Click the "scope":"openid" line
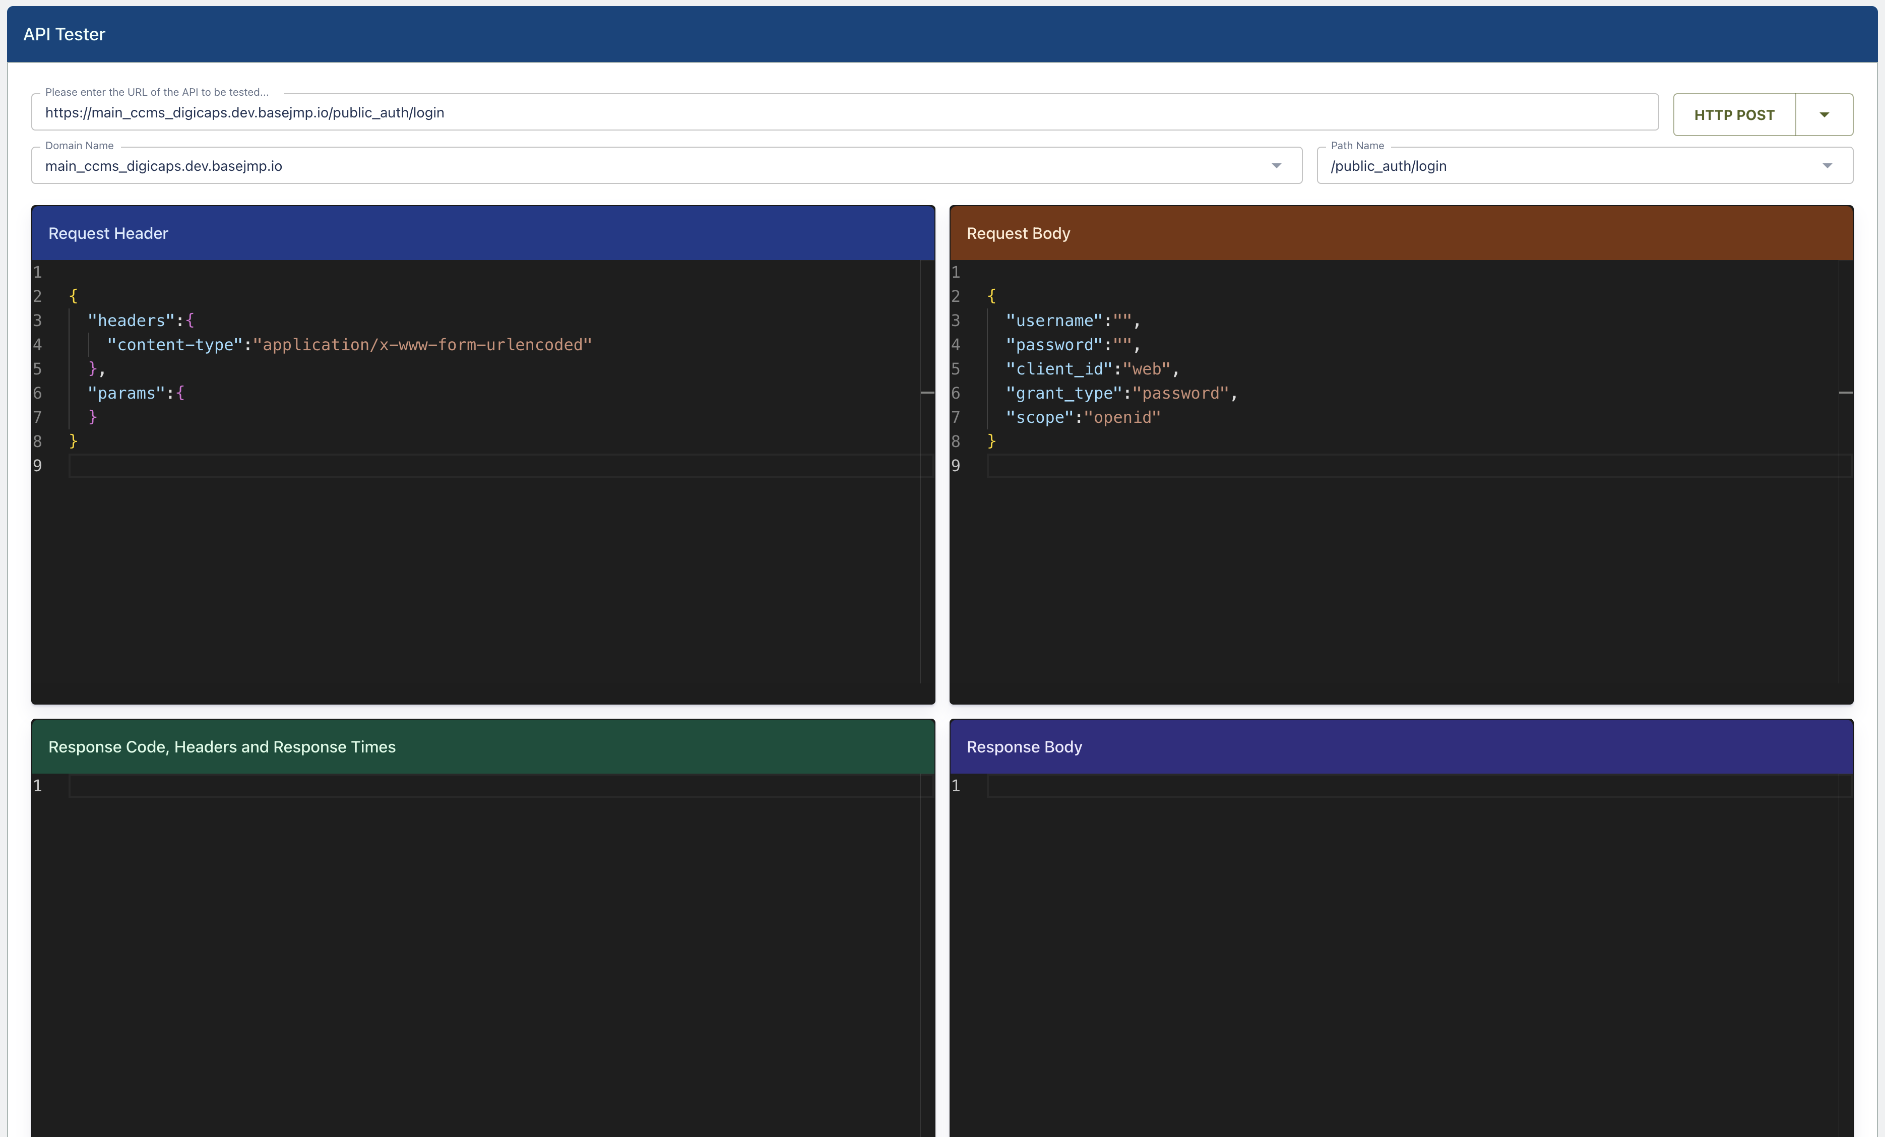The image size is (1885, 1137). coord(1083,418)
